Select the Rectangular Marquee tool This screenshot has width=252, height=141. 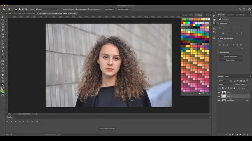[x=3, y=24]
